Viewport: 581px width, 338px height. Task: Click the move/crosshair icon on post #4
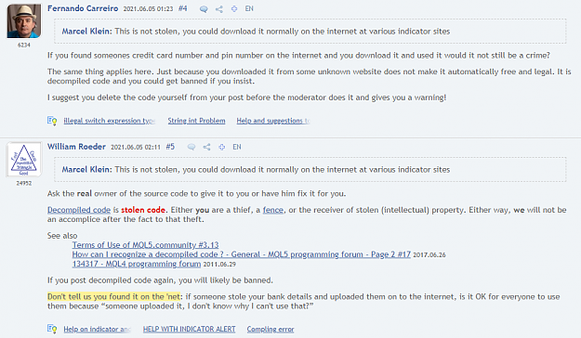coord(234,9)
